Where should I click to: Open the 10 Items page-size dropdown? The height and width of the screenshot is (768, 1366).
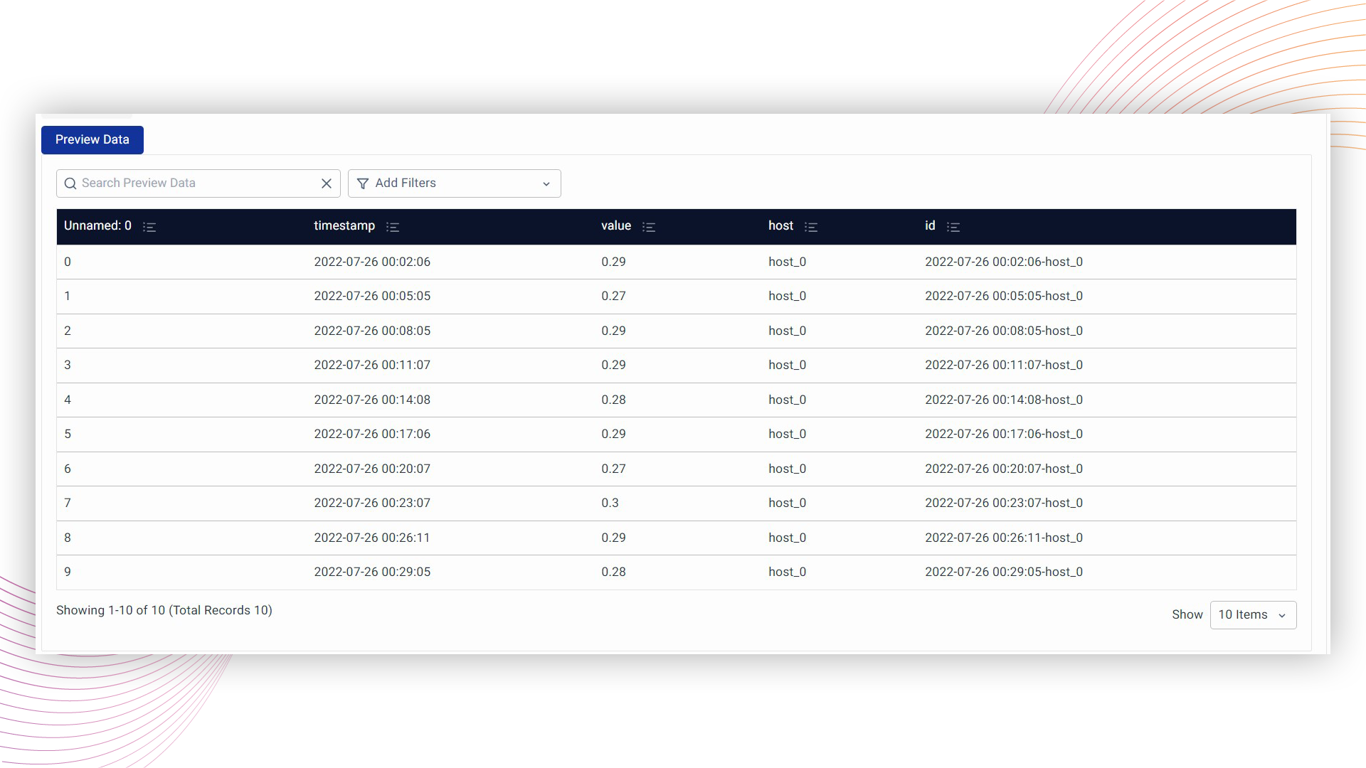1253,615
